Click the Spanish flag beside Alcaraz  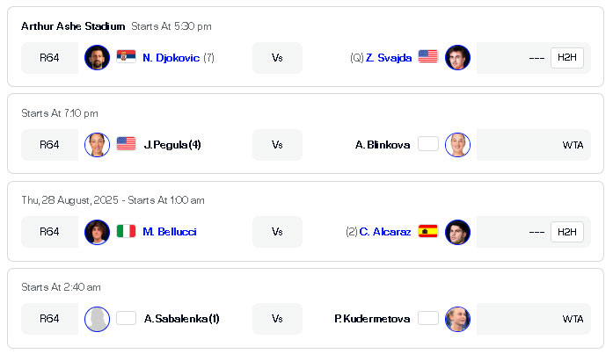tap(428, 231)
